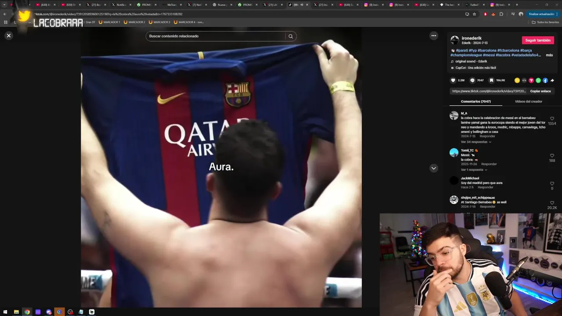Viewport: 562px width, 316px height.
Task: Open the 'original sound - Ederik' link
Action: click(x=471, y=61)
